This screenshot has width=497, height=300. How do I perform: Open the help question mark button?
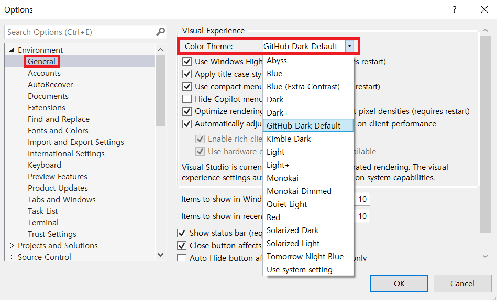tap(455, 9)
